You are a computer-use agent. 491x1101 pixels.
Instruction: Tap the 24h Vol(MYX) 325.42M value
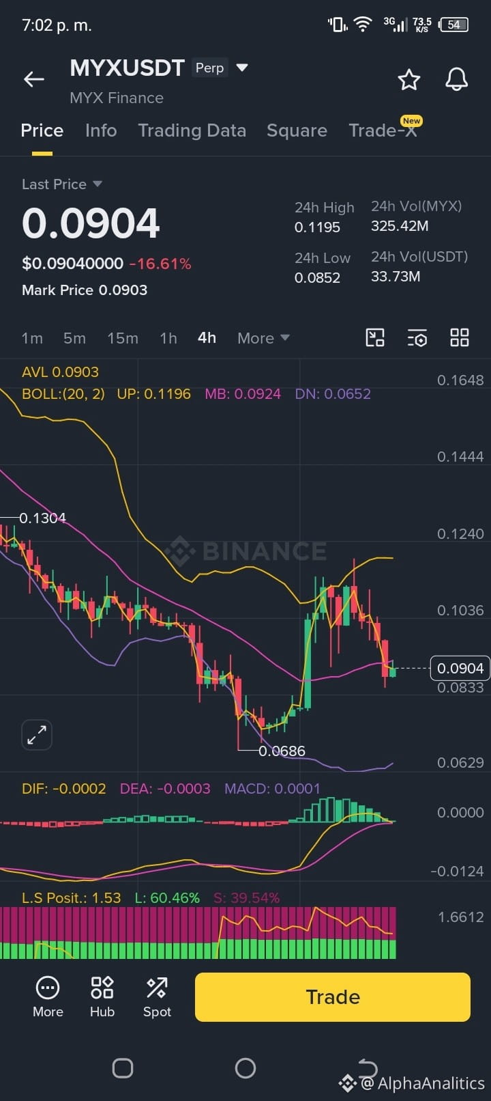pyautogui.click(x=400, y=225)
